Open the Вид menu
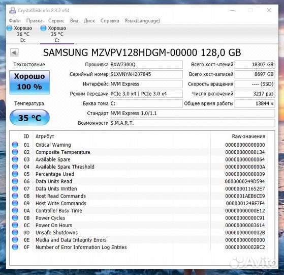This screenshot has height=275, width=284. point(74,21)
